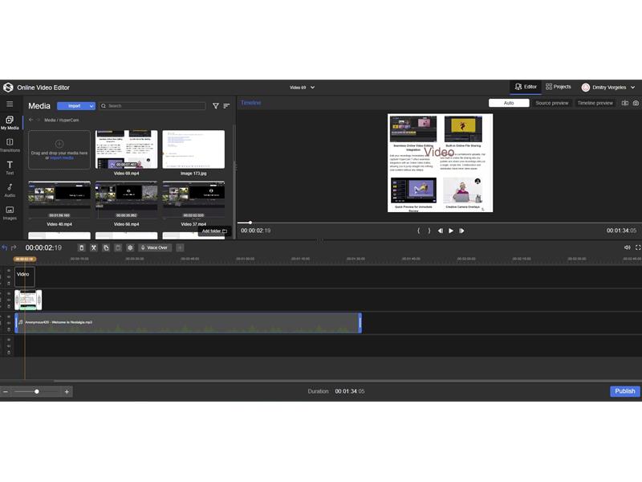
Task: Open the Transitions panel in the sidebar
Action: [10, 145]
